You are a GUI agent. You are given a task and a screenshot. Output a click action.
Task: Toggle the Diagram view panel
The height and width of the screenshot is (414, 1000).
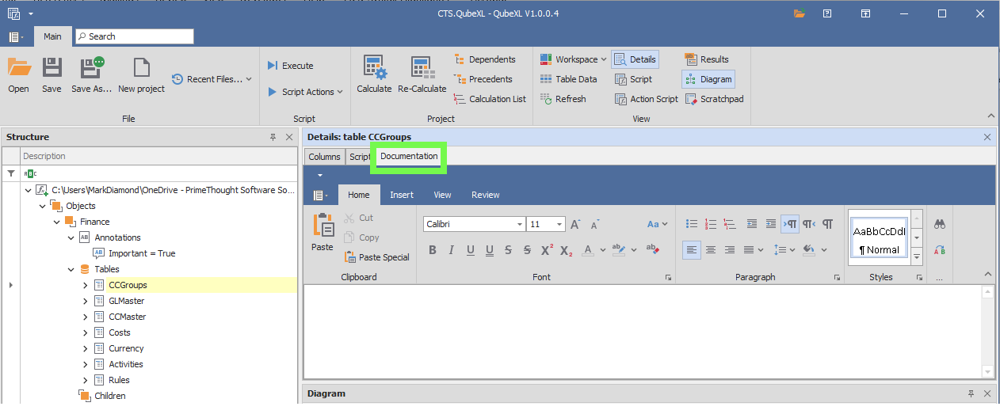coord(708,79)
